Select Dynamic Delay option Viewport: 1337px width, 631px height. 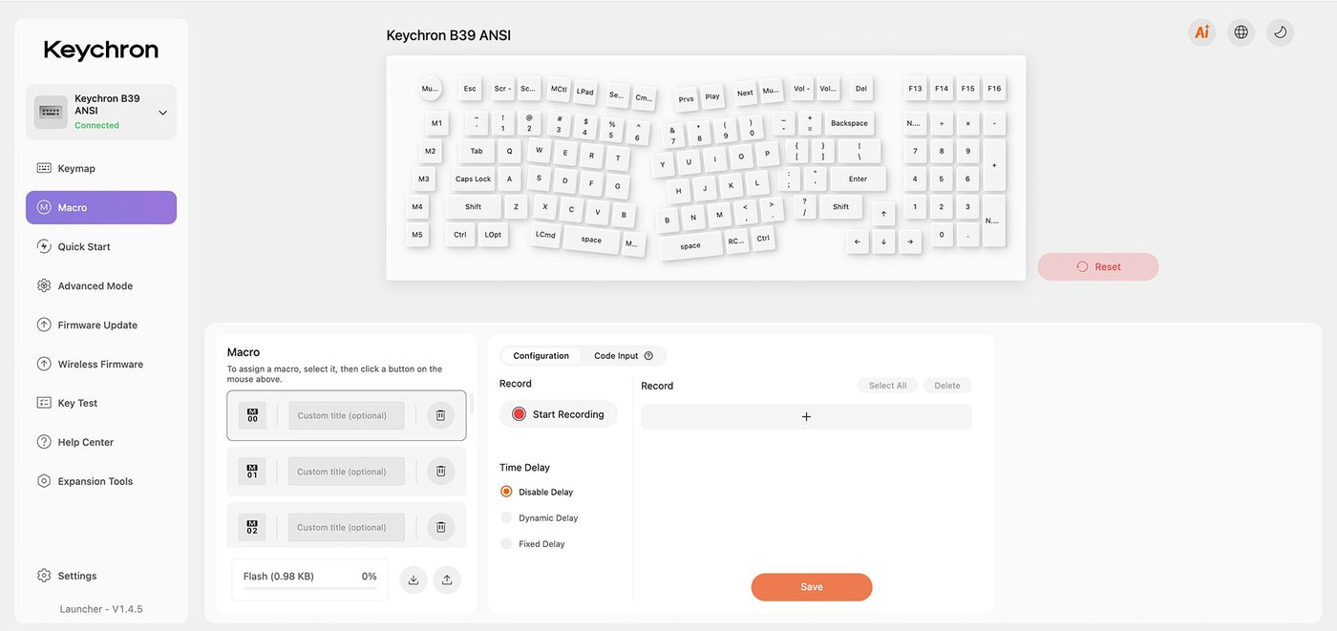(539, 517)
